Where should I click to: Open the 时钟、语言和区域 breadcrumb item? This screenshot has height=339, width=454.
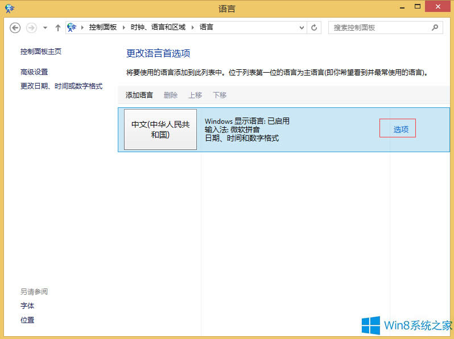(158, 27)
